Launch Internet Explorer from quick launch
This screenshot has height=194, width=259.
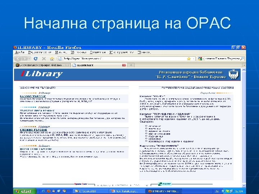[43, 191]
